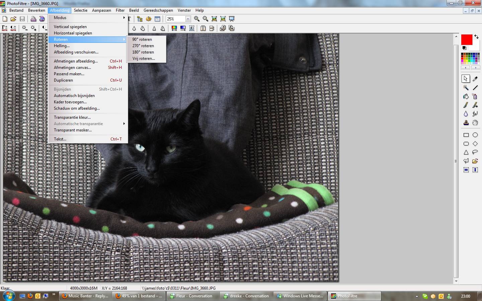The width and height of the screenshot is (482, 301).
Task: Open the Aanpassen menu
Action: pos(101,10)
